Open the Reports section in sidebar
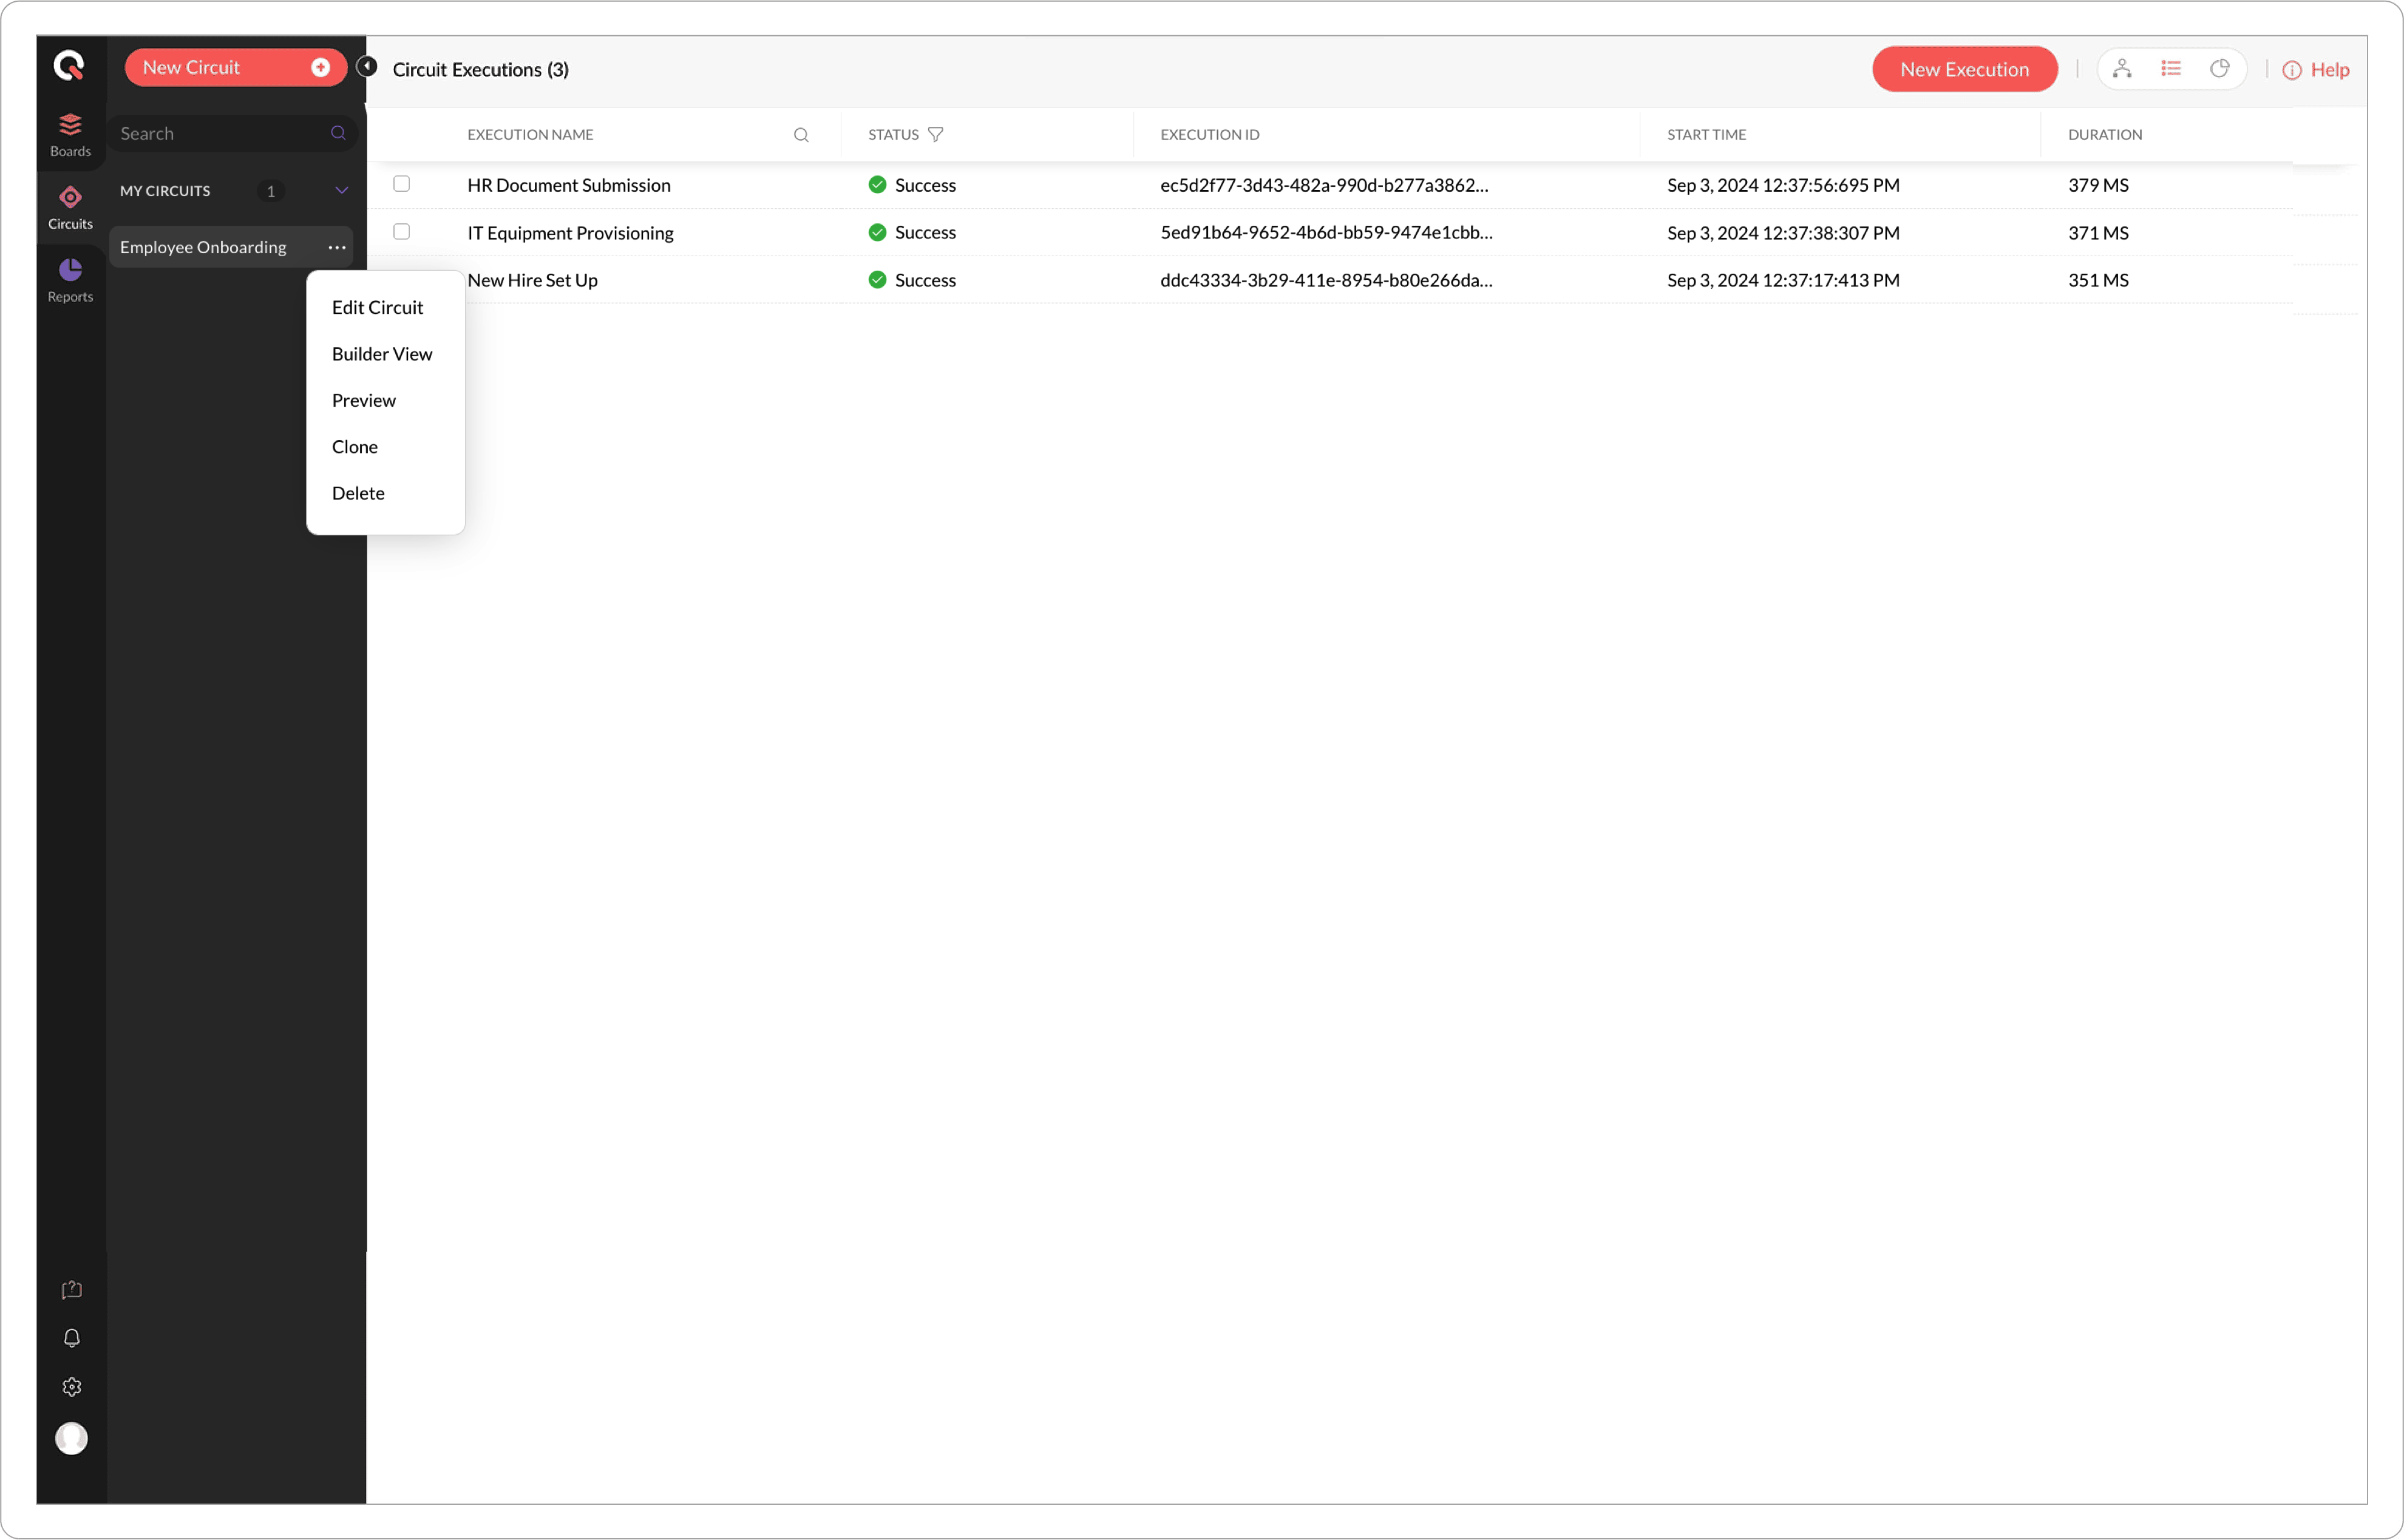This screenshot has width=2404, height=1540. point(70,280)
